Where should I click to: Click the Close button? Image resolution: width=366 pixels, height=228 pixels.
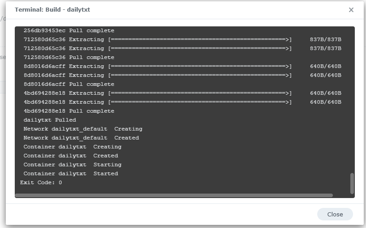click(335, 214)
